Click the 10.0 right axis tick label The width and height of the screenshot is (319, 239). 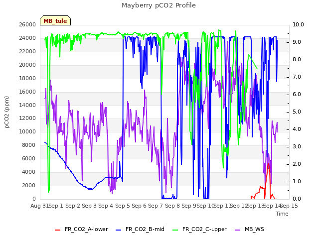(x=298, y=24)
